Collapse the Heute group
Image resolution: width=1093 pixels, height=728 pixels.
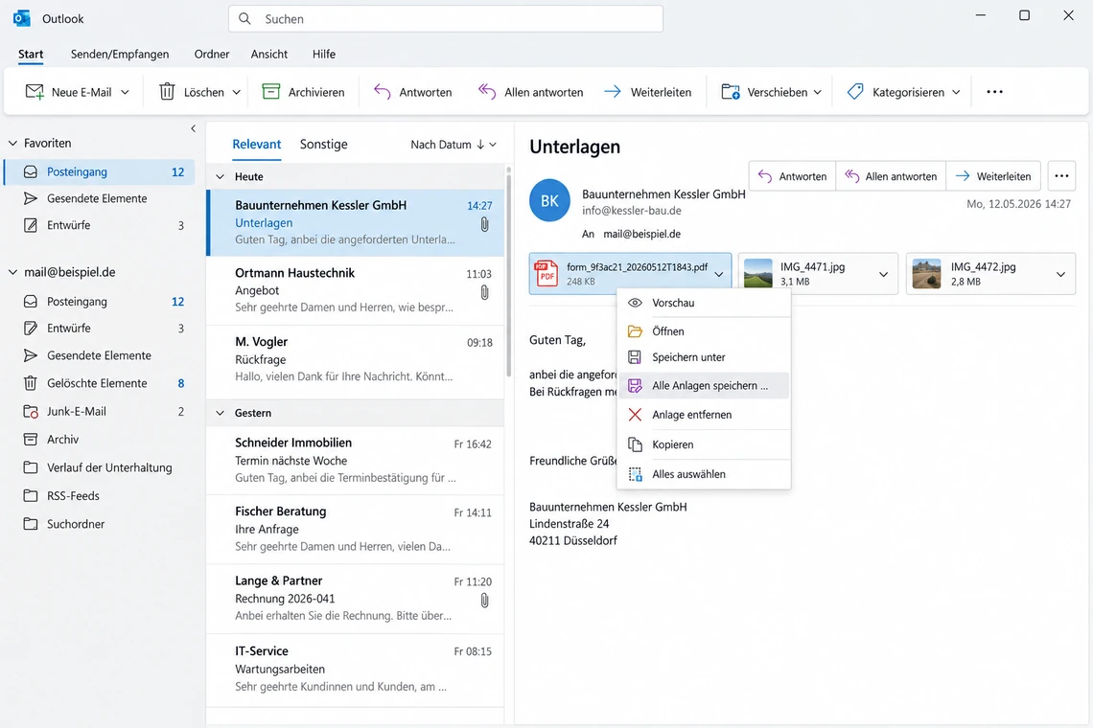[221, 177]
